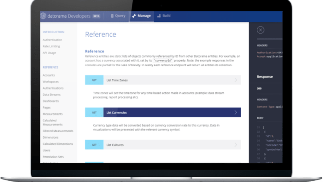Screen dimensions: 323x182
Task: Click the Manage wrench icon
Action: 134,16
